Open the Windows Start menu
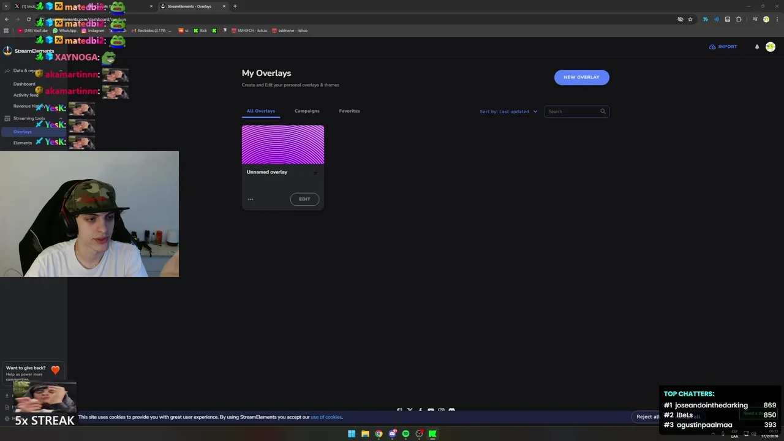The width and height of the screenshot is (784, 441). [x=352, y=434]
